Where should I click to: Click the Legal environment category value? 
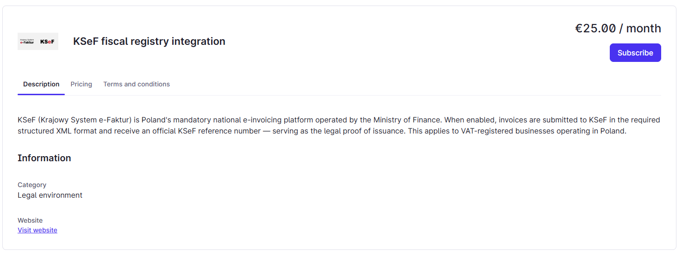50,195
